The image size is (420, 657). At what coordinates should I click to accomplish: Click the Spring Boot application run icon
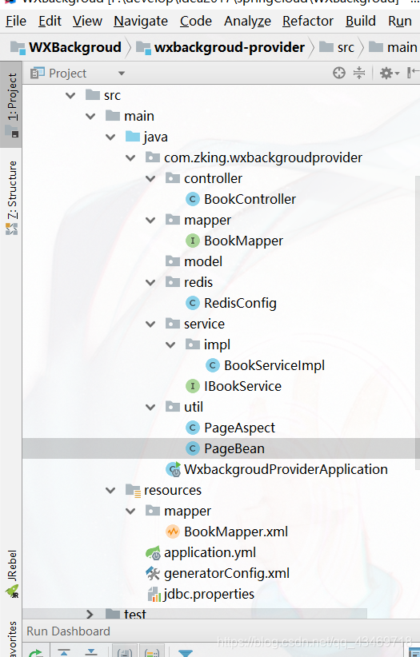(x=174, y=469)
